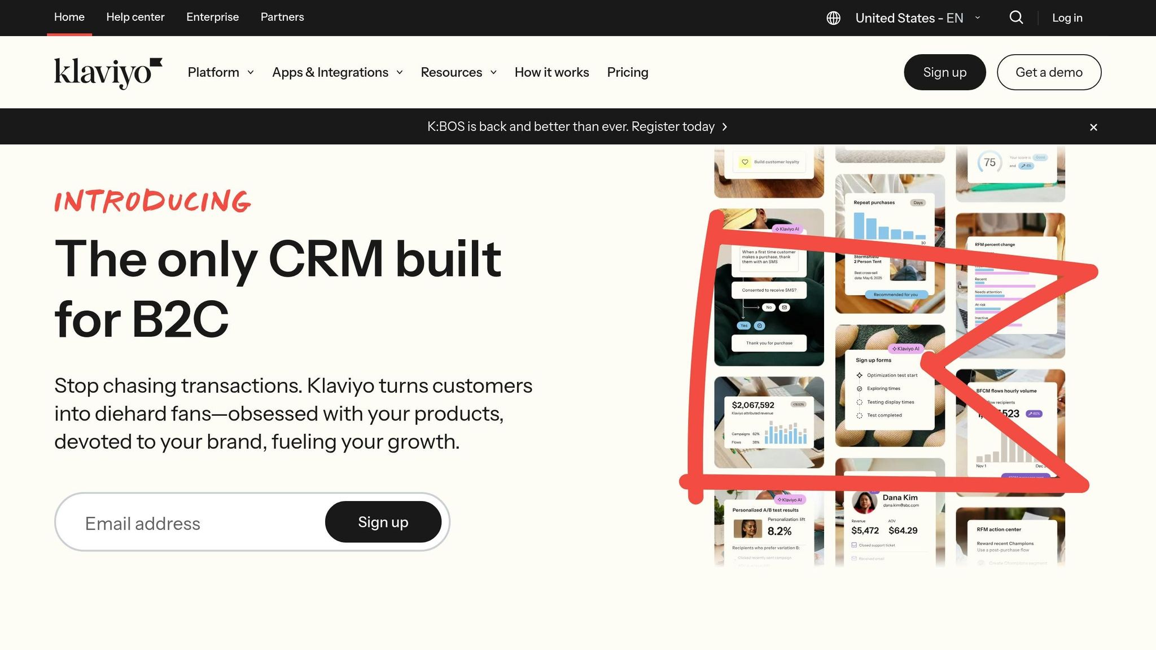Click the arrow after Register today
The width and height of the screenshot is (1156, 650).
pos(725,127)
